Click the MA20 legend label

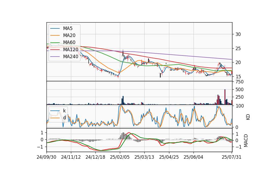[69, 35]
